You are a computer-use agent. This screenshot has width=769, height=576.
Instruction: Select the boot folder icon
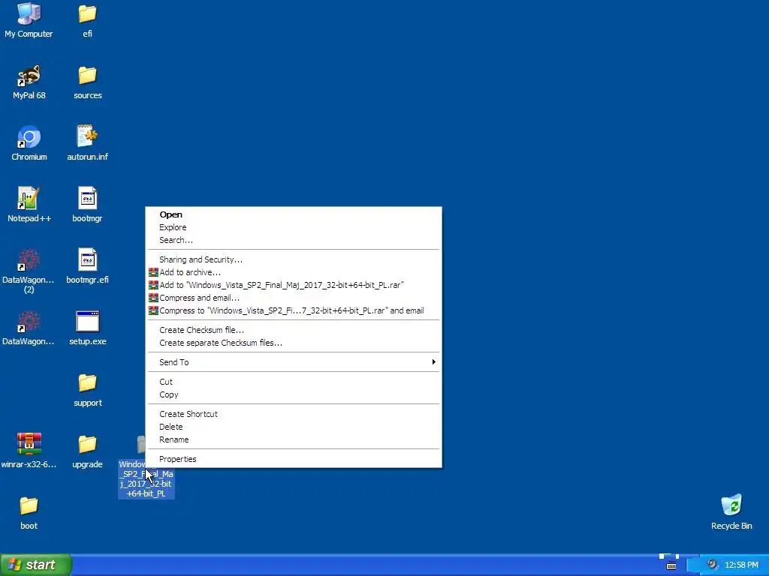(29, 506)
